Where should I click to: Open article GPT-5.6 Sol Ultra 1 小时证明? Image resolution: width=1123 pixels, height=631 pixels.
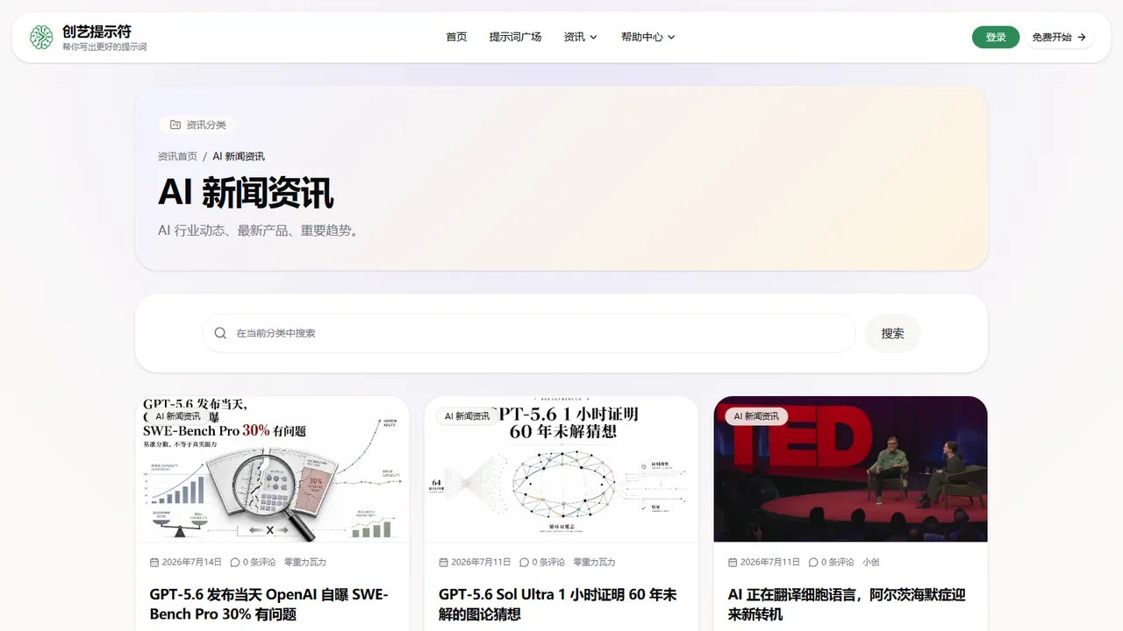[x=558, y=604]
